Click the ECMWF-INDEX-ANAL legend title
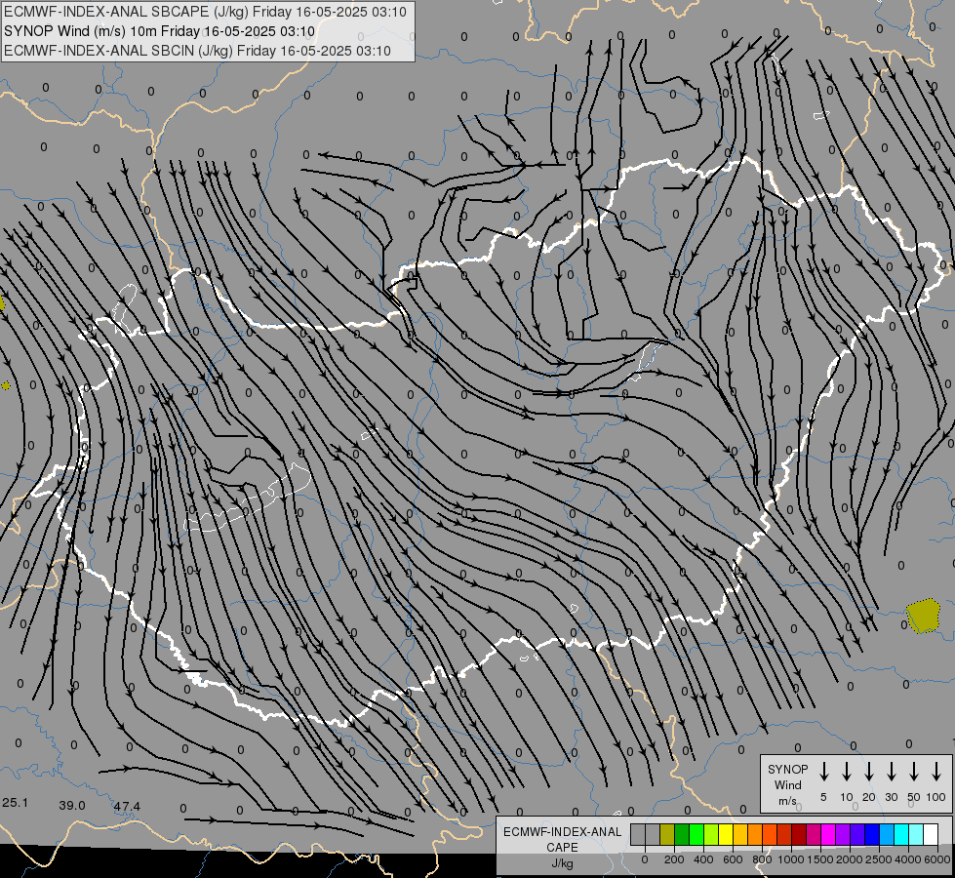The width and height of the screenshot is (955, 878). point(563,832)
